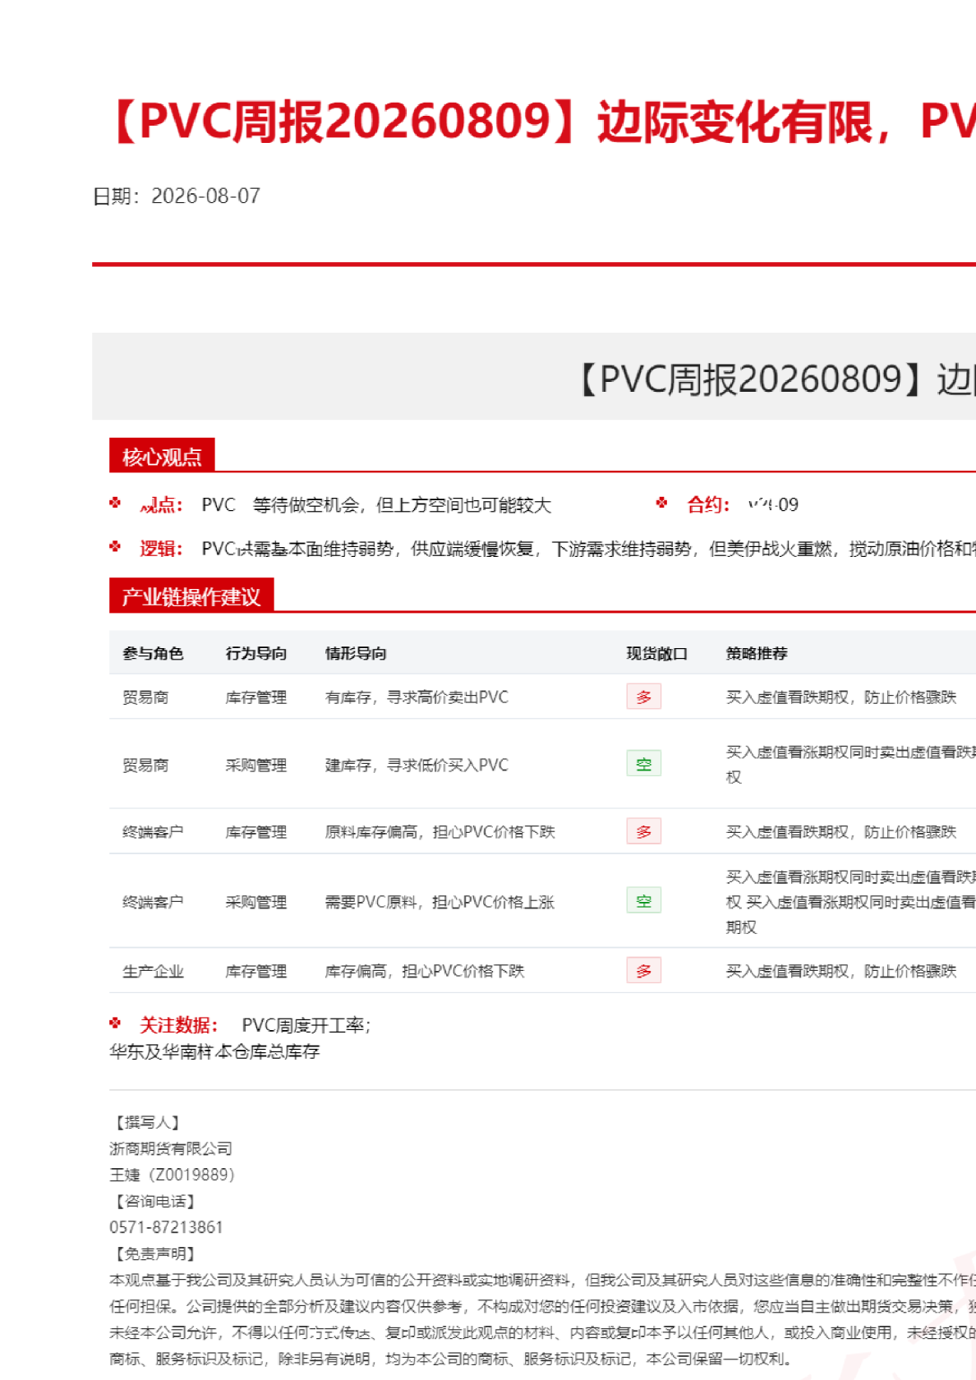Click the 空 badge in 需要PVC原料 row

point(644,901)
